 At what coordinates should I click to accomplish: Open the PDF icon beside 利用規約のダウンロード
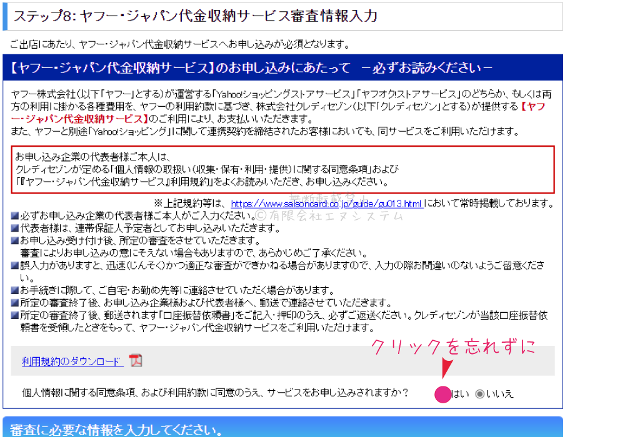pos(136,361)
